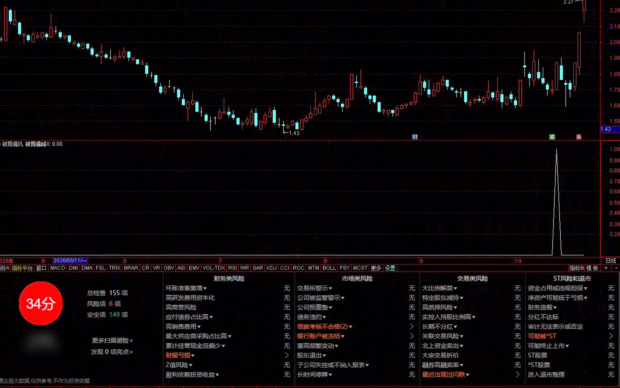Click 日线 period selector
620x388 pixels.
click(611, 261)
